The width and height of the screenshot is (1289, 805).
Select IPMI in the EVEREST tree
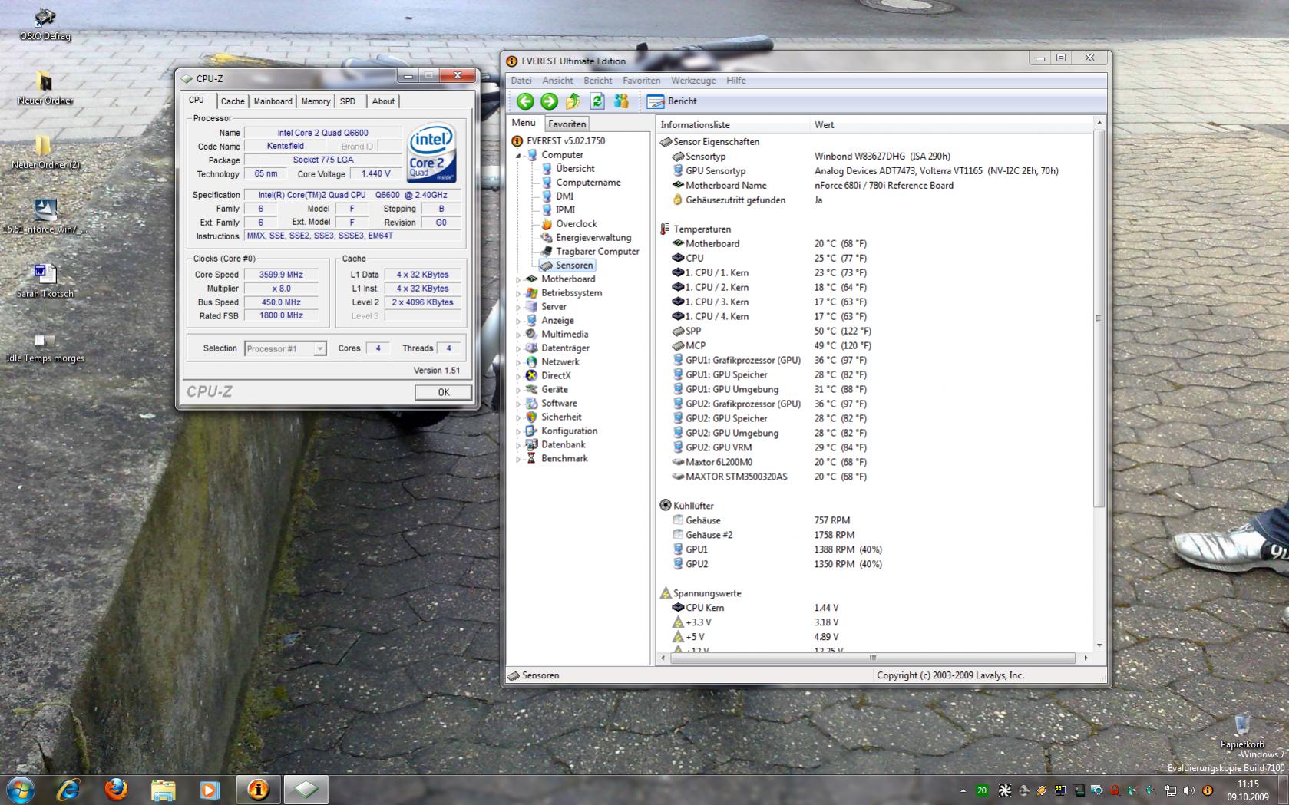coord(565,210)
